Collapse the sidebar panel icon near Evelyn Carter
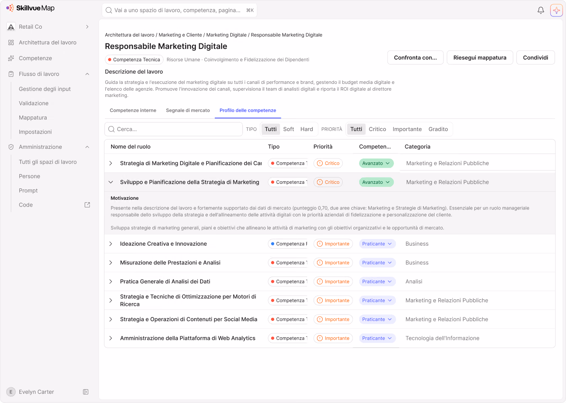566x403 pixels. click(86, 392)
